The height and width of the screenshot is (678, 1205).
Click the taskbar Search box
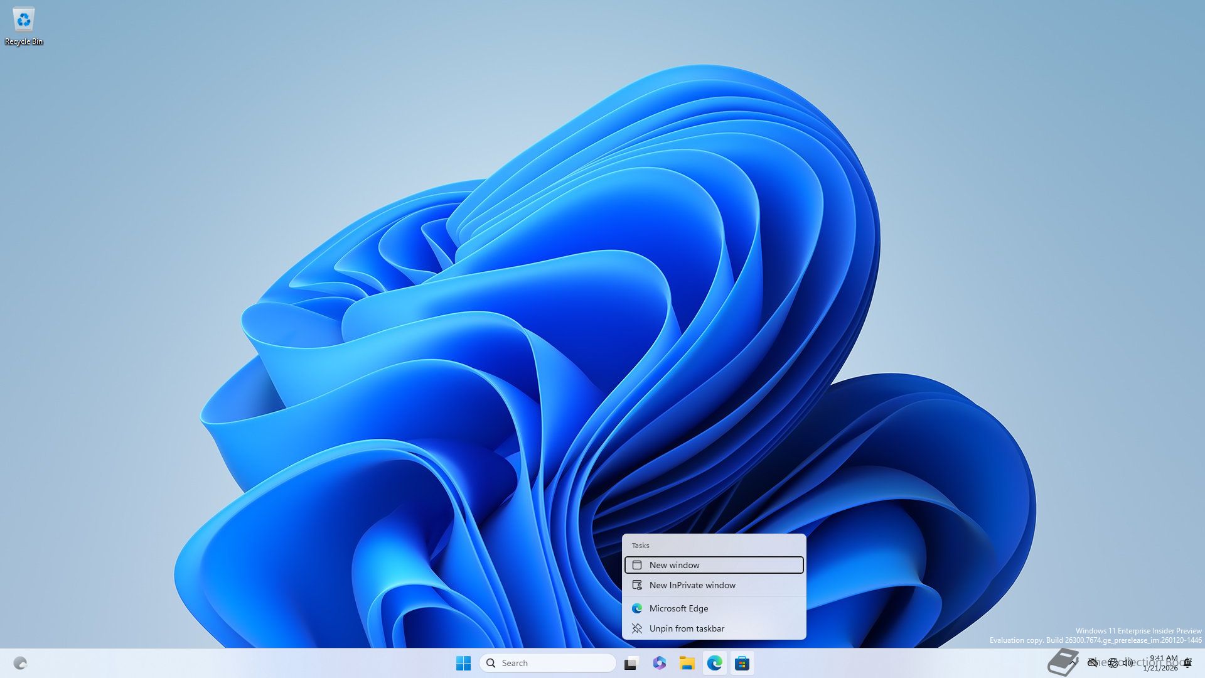coord(547,663)
